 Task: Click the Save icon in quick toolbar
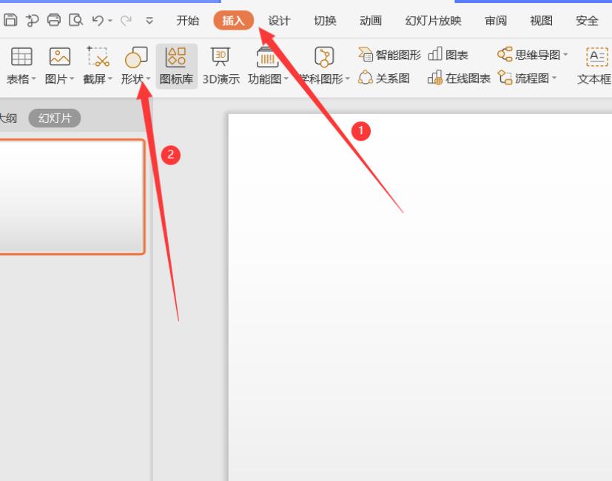pos(10,19)
